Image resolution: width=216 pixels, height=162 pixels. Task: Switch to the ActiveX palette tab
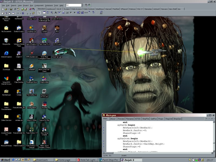(x=156, y=9)
